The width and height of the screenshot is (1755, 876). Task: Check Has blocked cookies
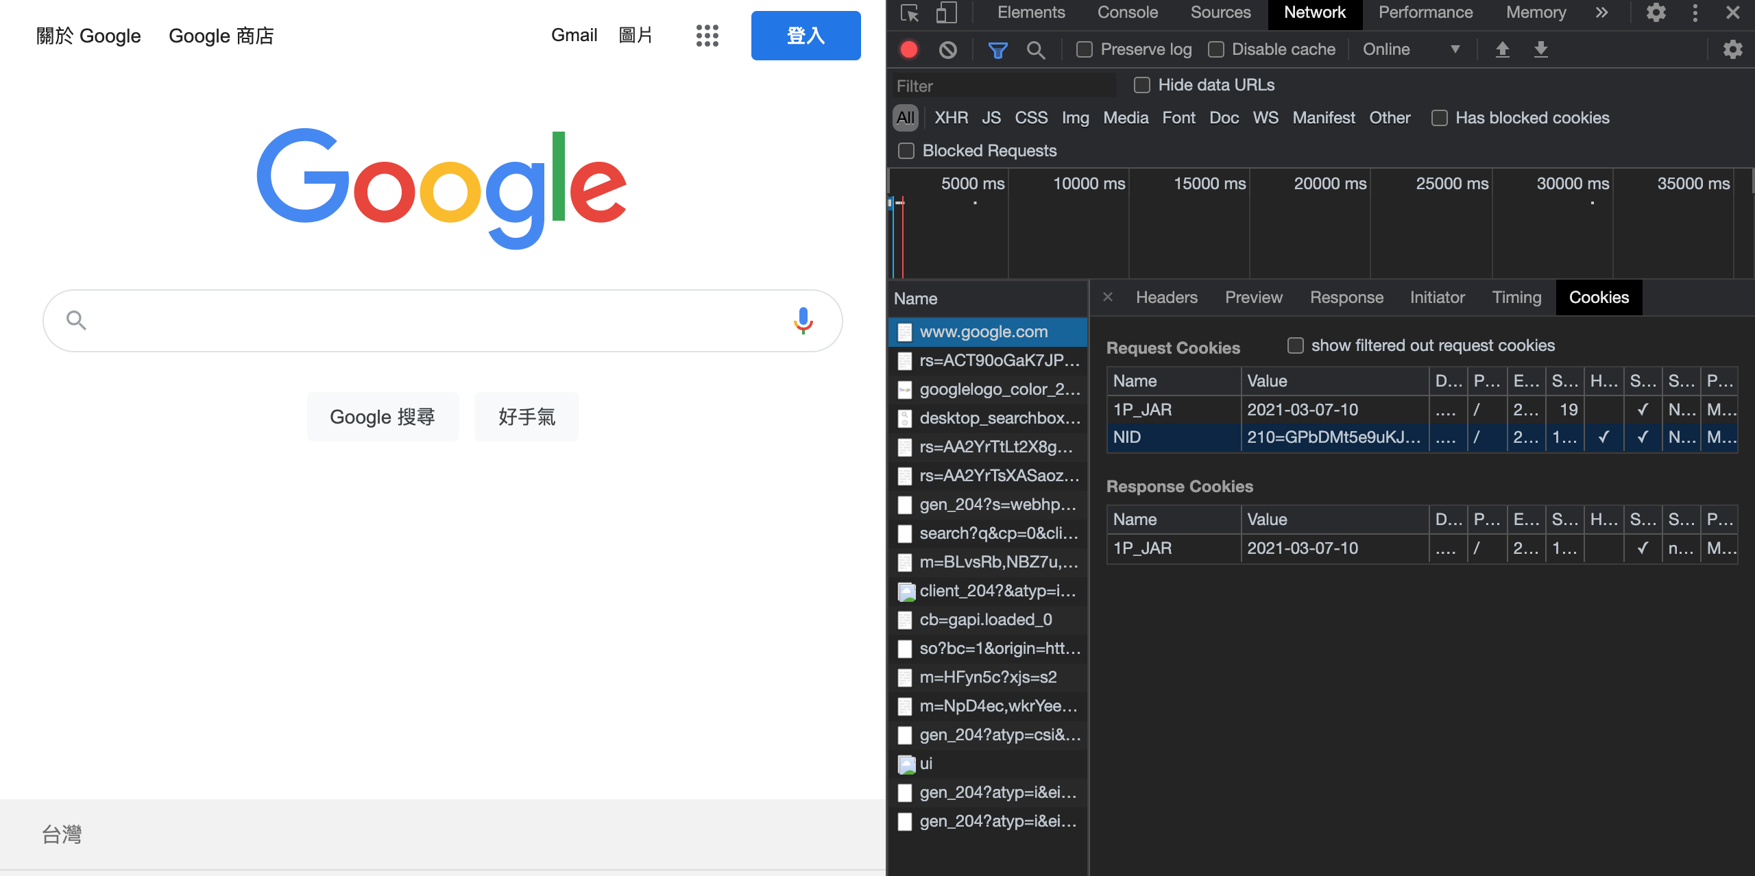tap(1440, 118)
